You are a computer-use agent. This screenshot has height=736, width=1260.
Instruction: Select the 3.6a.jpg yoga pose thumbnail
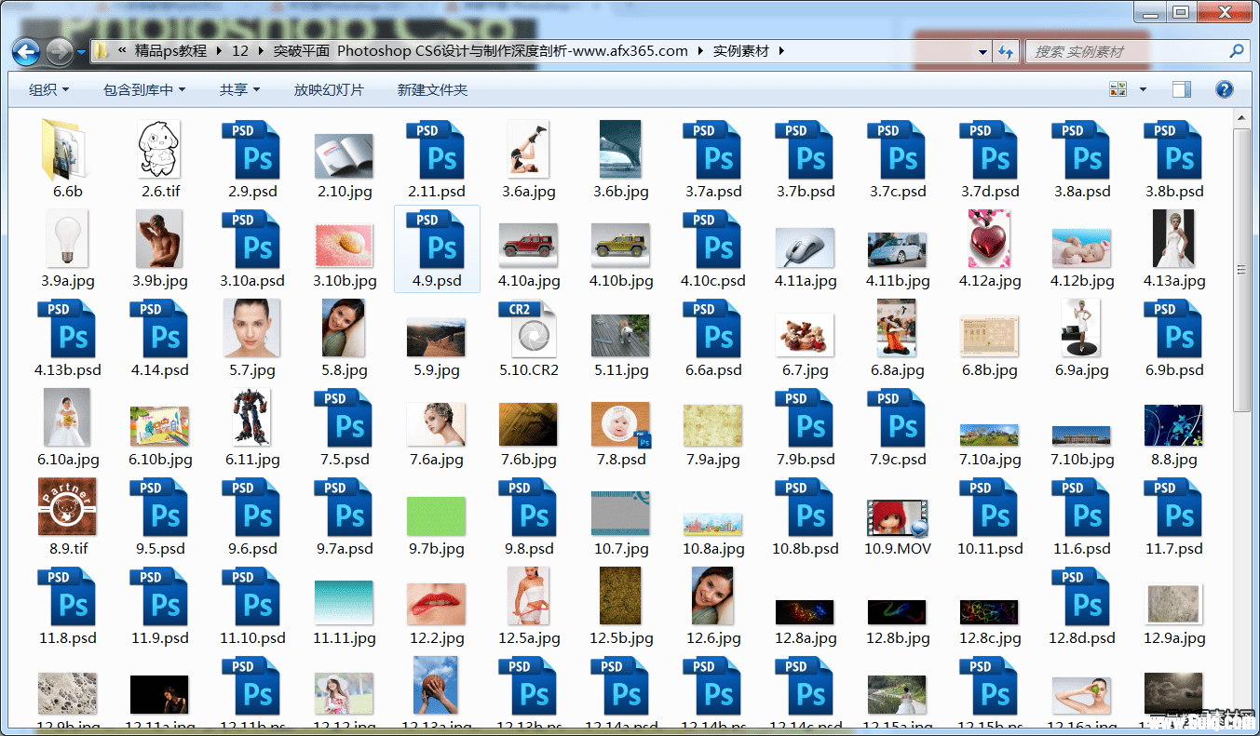(528, 149)
